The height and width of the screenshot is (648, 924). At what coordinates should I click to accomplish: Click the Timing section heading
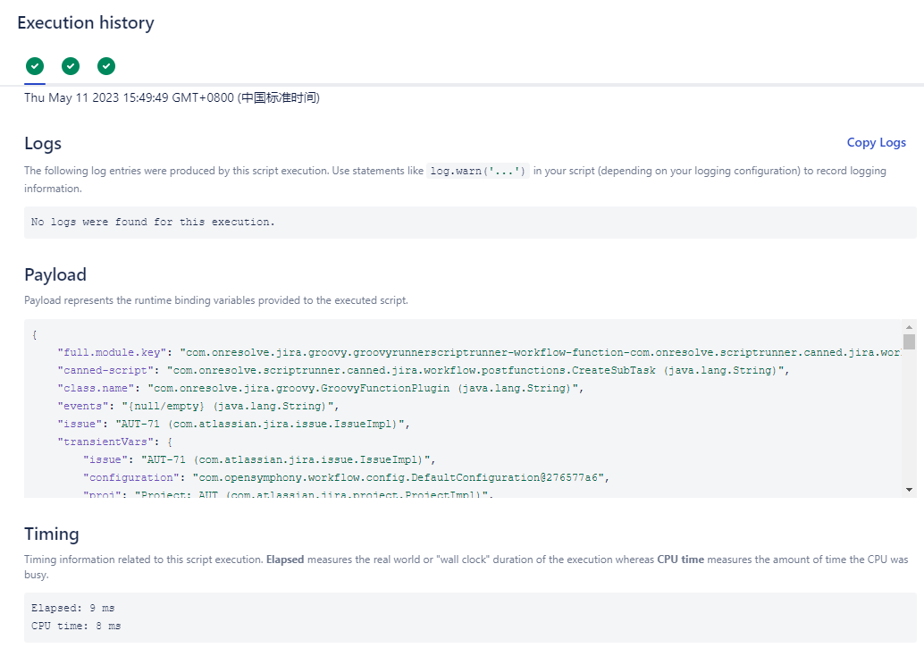coord(51,534)
